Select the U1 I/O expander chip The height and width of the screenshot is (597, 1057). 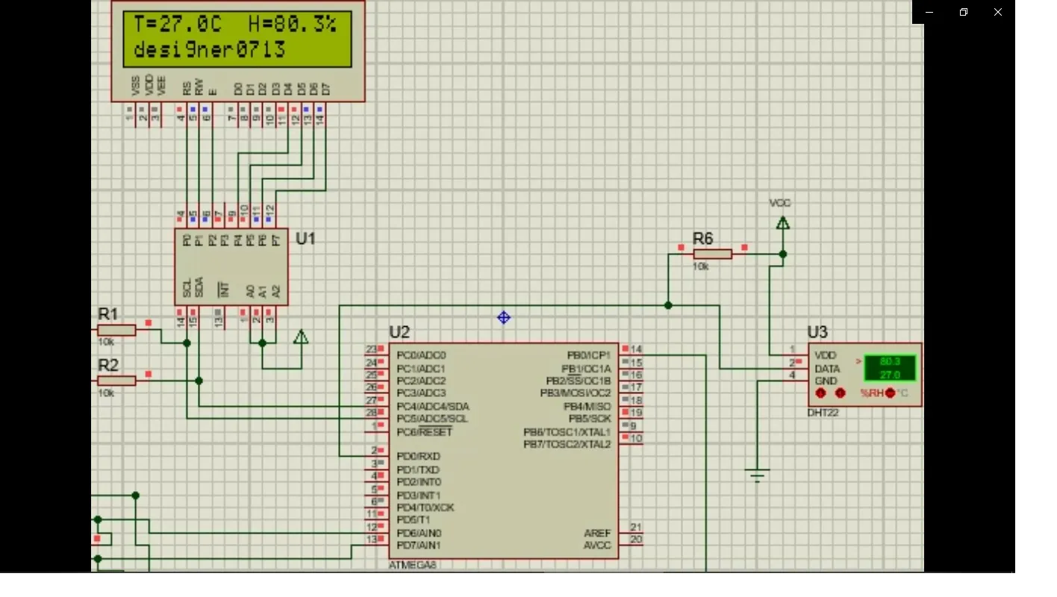point(231,266)
